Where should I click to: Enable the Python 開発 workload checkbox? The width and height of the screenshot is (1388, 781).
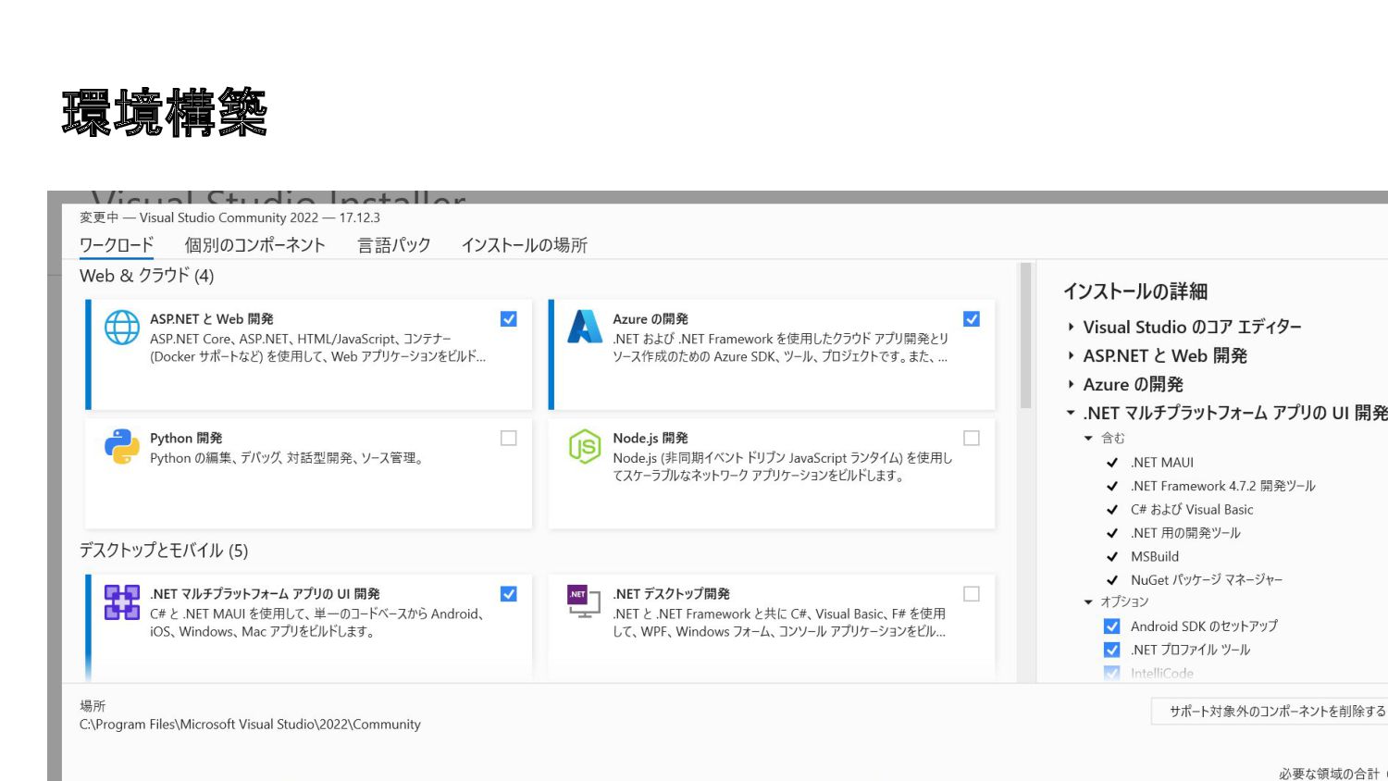tap(508, 439)
